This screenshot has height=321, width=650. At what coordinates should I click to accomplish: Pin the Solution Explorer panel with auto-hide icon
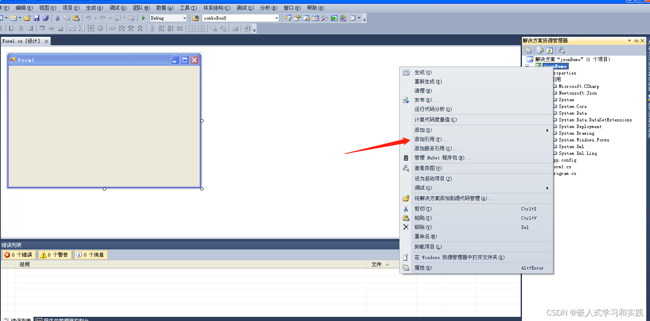point(636,41)
